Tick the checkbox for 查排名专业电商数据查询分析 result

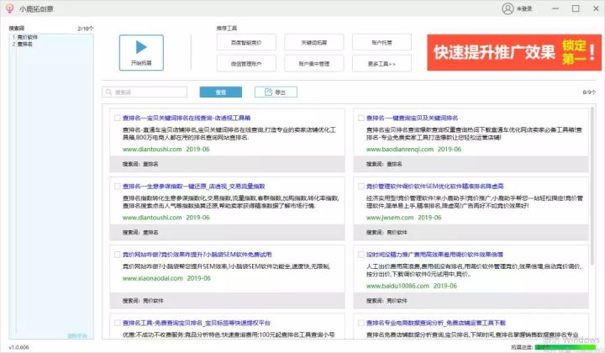[361, 323]
